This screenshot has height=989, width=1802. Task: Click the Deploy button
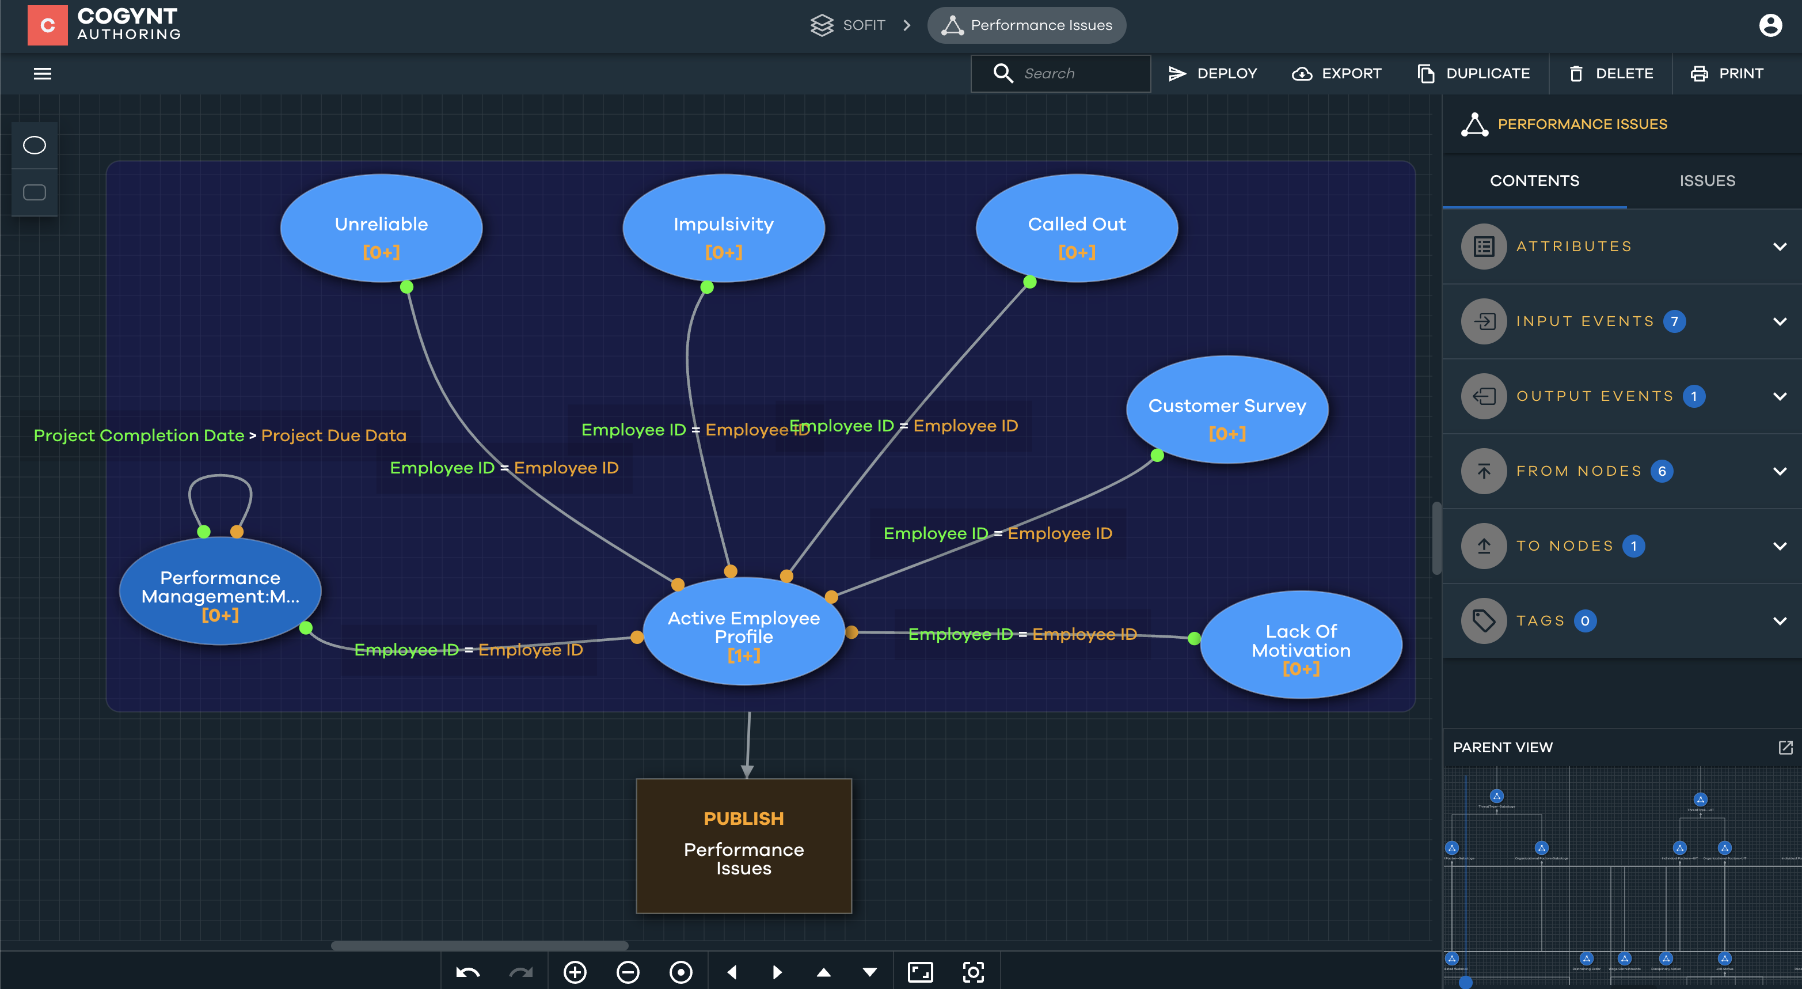click(1212, 74)
